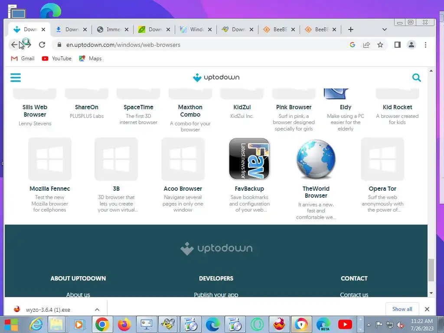This screenshot has height=333, width=444.
Task: Open the bee icon app in taskbar
Action: (169, 324)
